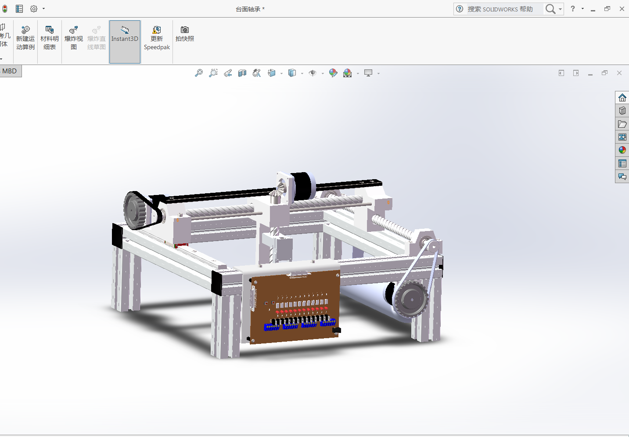Collapse the left panel using the arrow box
Screen dimensions: 629x437
pyautogui.click(x=561, y=73)
